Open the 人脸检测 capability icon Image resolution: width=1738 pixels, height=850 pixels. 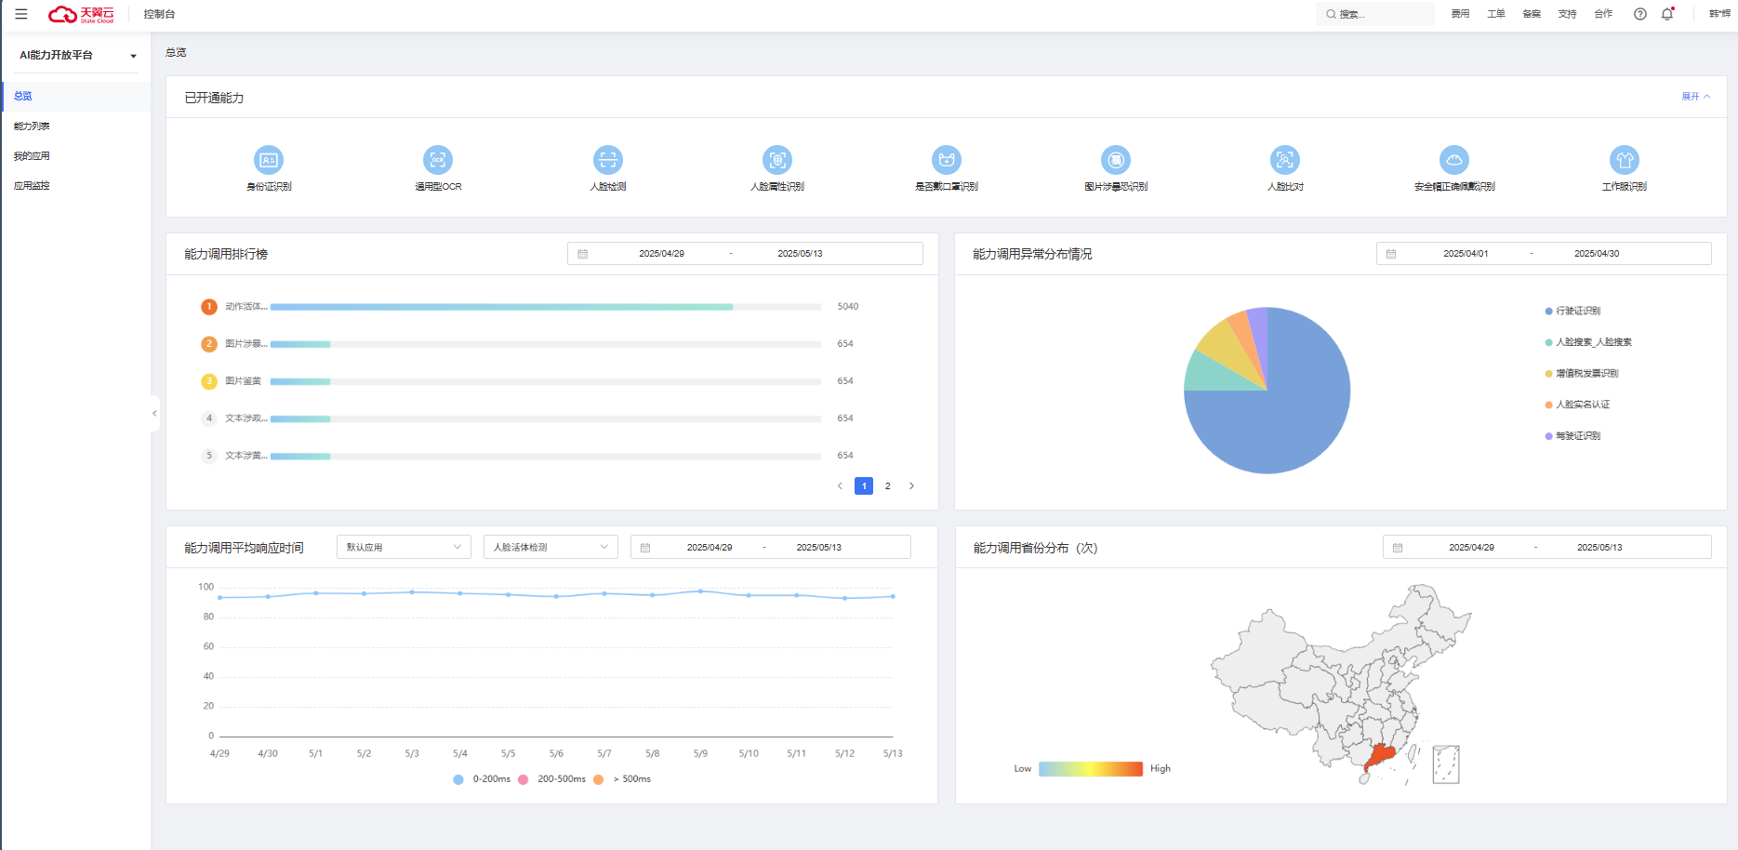tap(608, 160)
